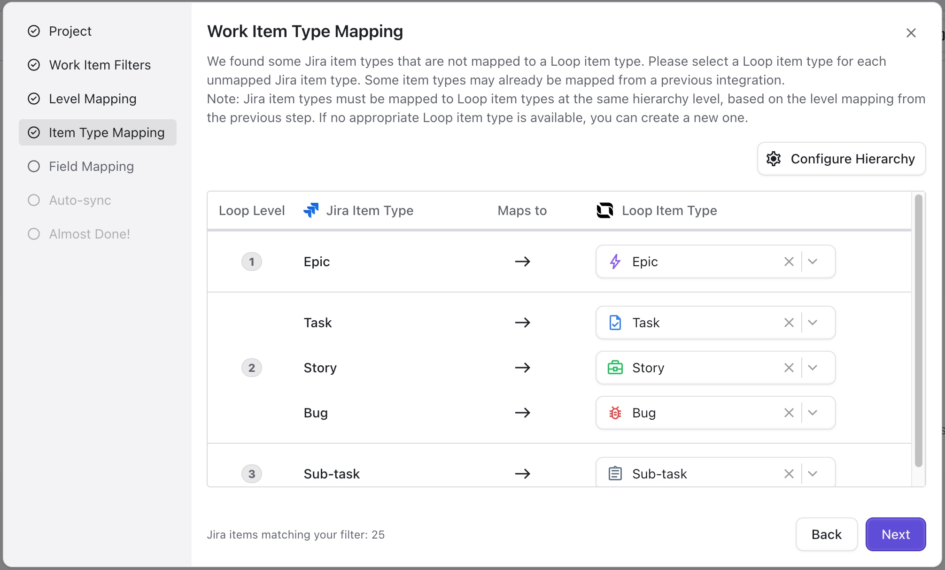Click the Loop Level column header
Screen dimensions: 945x570
coord(252,210)
